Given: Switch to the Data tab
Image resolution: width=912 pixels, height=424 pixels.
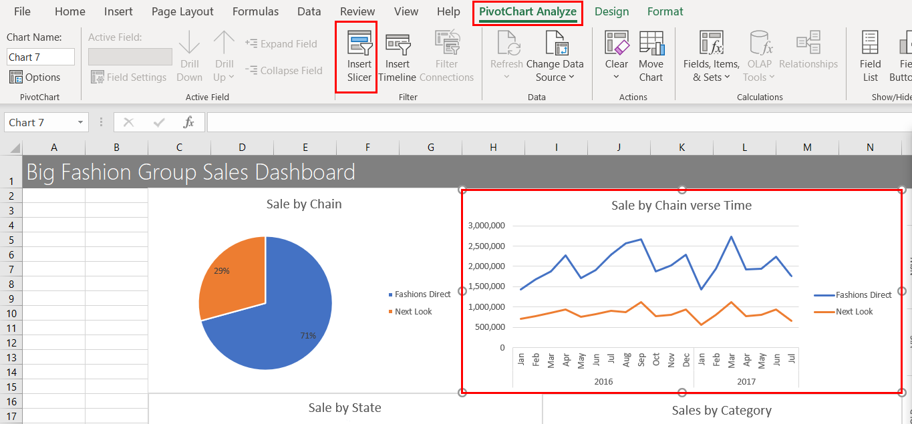Looking at the screenshot, I should pos(309,11).
